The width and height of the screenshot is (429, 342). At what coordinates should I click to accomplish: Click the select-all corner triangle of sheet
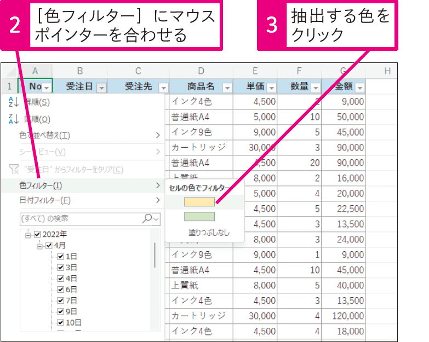[11, 71]
